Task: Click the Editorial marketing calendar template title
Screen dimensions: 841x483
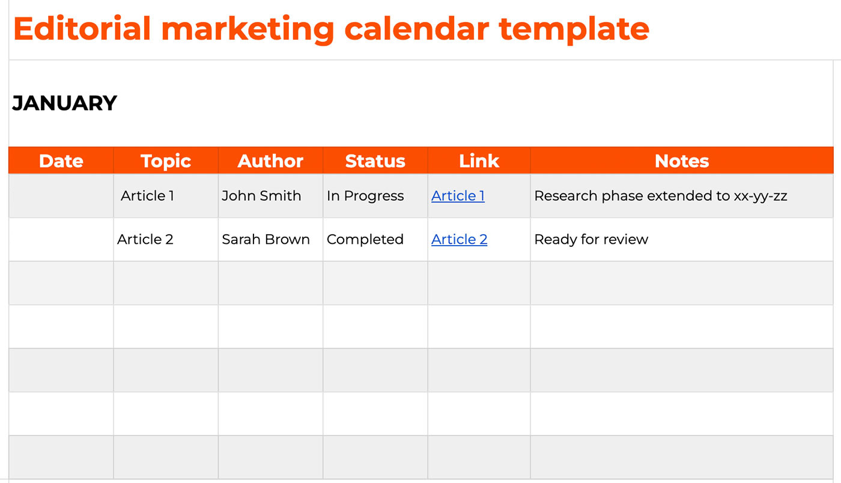Action: point(331,28)
